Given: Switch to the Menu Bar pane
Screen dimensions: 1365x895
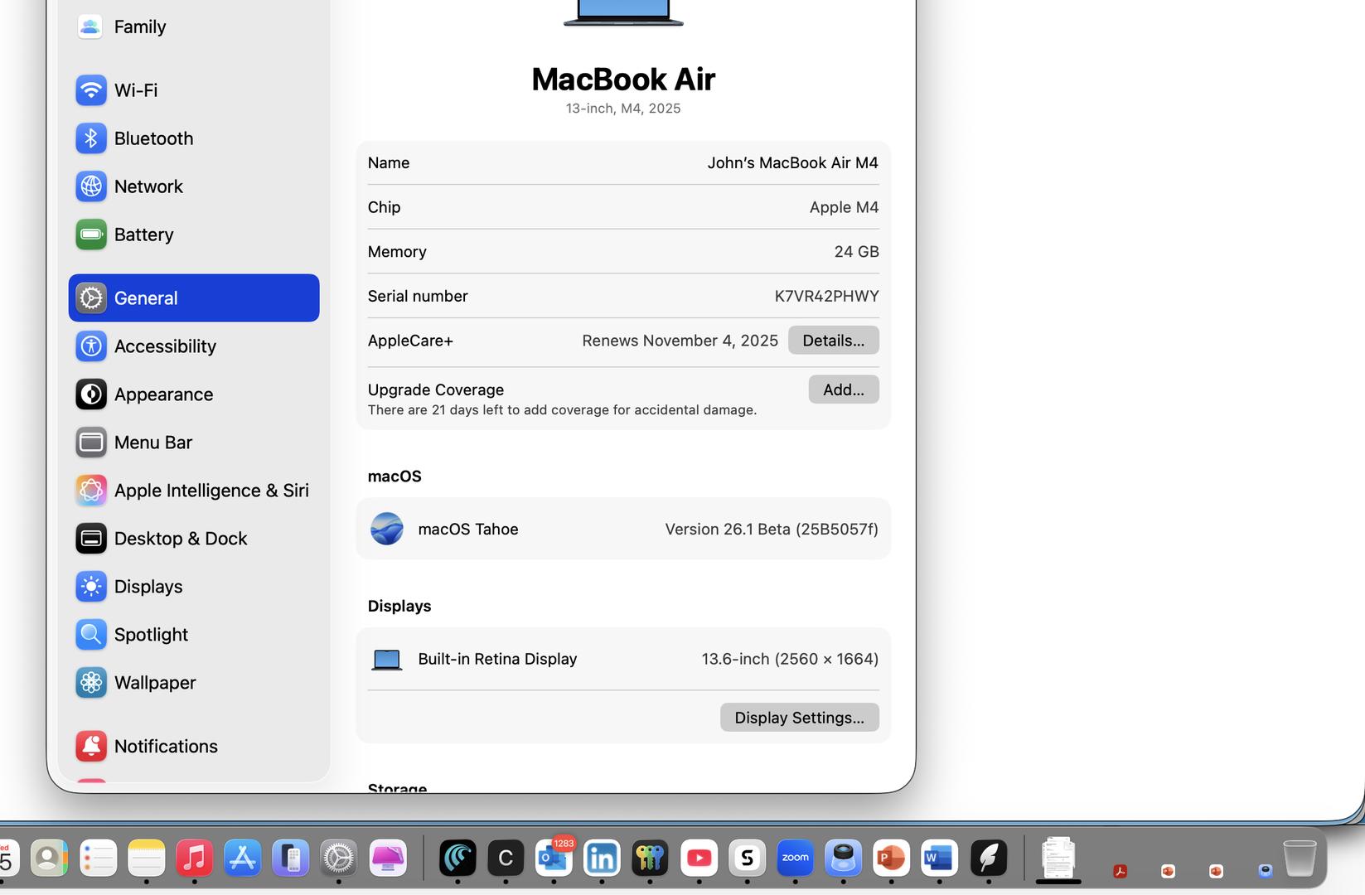Looking at the screenshot, I should 153,443.
